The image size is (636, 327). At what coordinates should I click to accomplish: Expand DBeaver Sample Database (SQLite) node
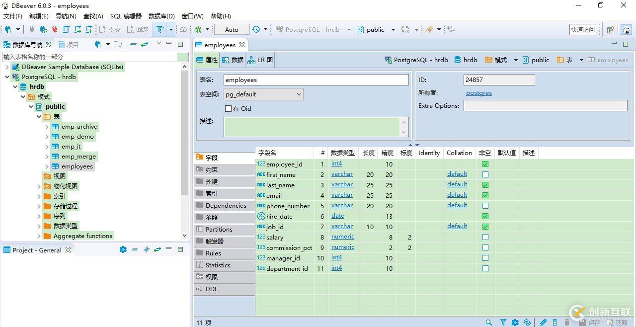[x=7, y=67]
